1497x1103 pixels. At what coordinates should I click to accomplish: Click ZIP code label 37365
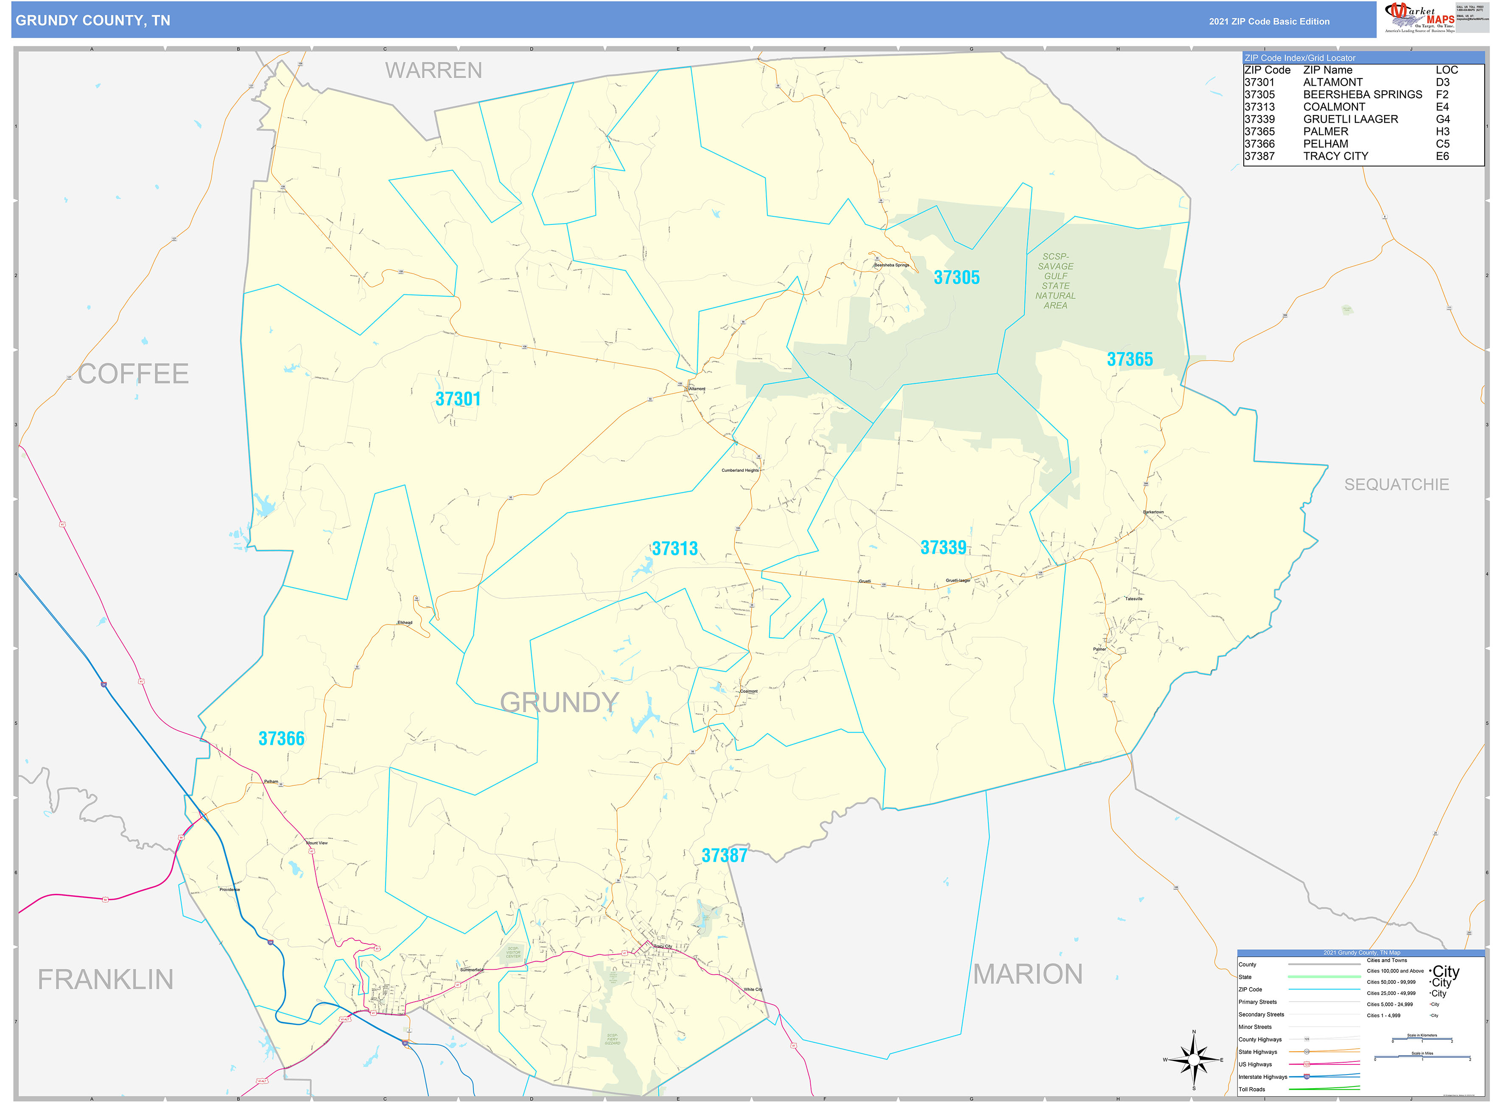pyautogui.click(x=1129, y=360)
